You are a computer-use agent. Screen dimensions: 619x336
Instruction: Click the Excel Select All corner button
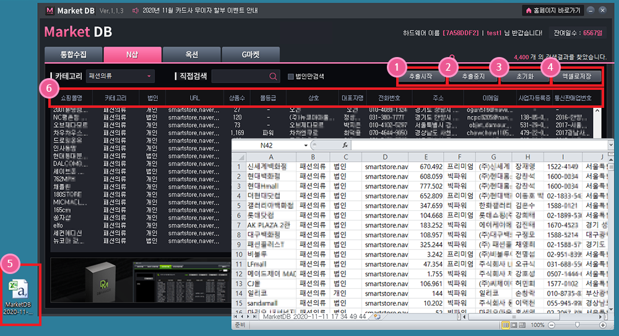pyautogui.click(x=239, y=157)
